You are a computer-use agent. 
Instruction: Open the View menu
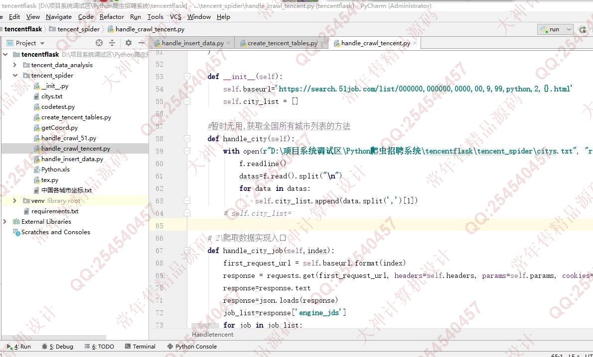click(33, 17)
